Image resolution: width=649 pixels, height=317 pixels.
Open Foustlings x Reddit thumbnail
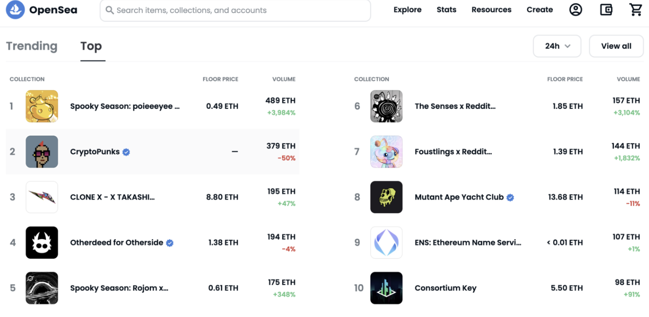pyautogui.click(x=386, y=152)
